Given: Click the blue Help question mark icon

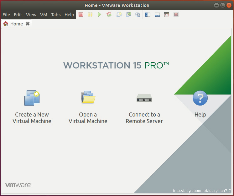Looking at the screenshot, I should (x=200, y=98).
